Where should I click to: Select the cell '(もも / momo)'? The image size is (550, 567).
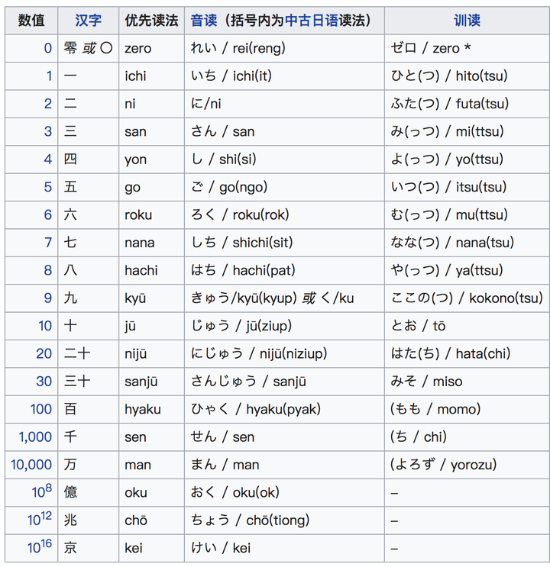click(467, 409)
